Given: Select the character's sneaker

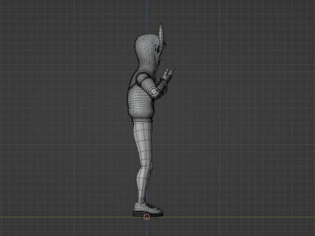Looking at the screenshot, I should click(148, 210).
